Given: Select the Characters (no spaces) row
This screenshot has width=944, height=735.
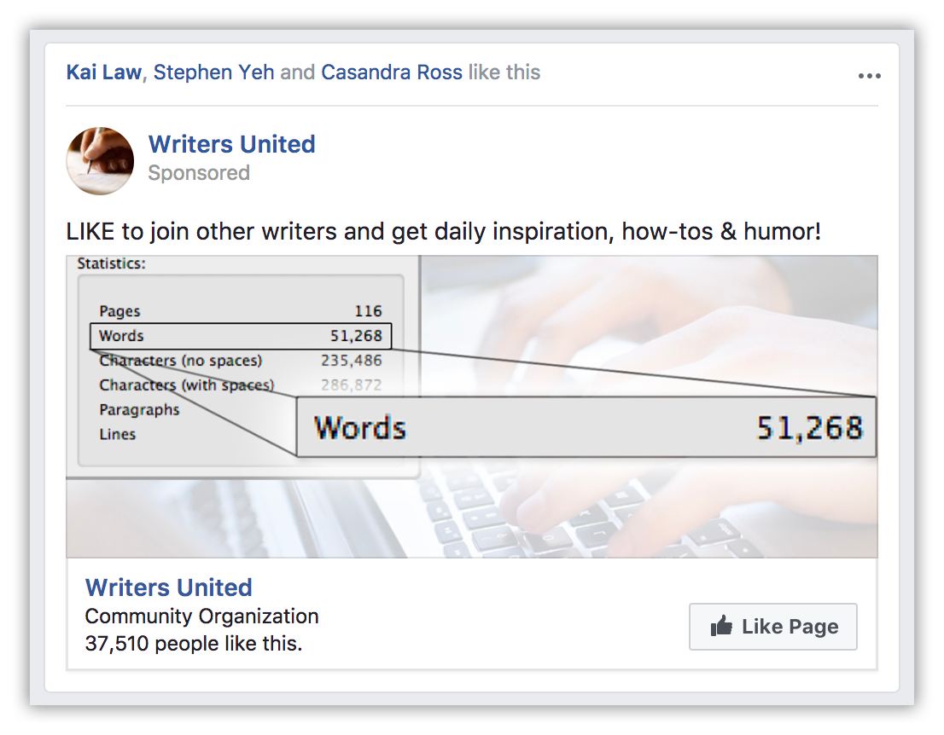Looking at the screenshot, I should click(x=240, y=361).
